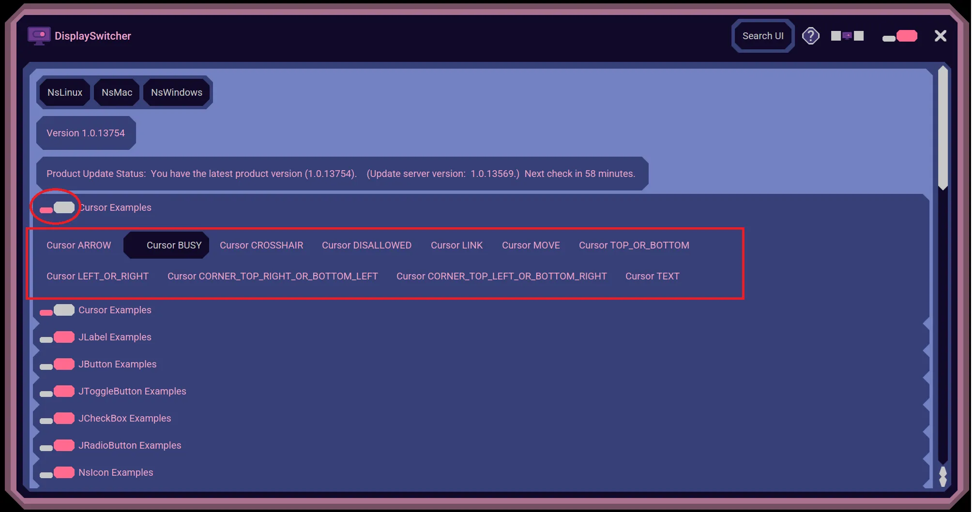
Task: Click the Cursor DISALLOWED button
Action: coord(366,245)
